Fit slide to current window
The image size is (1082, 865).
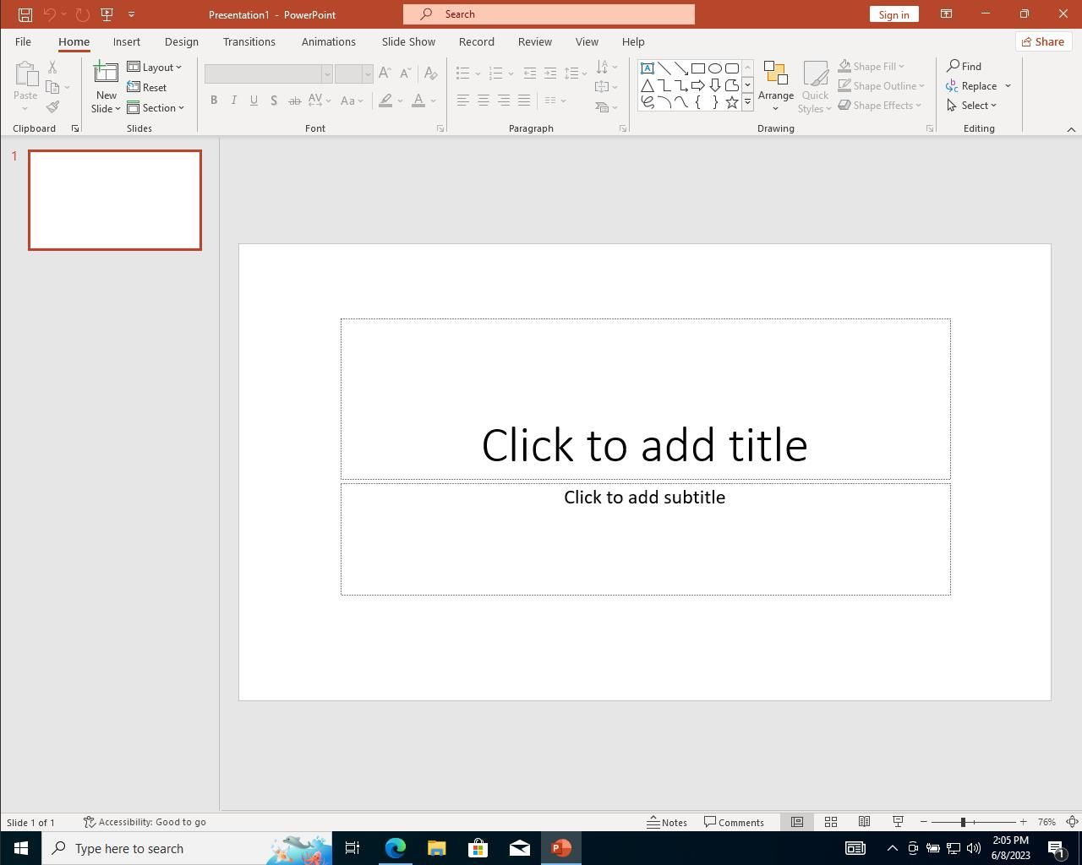[x=1072, y=822]
